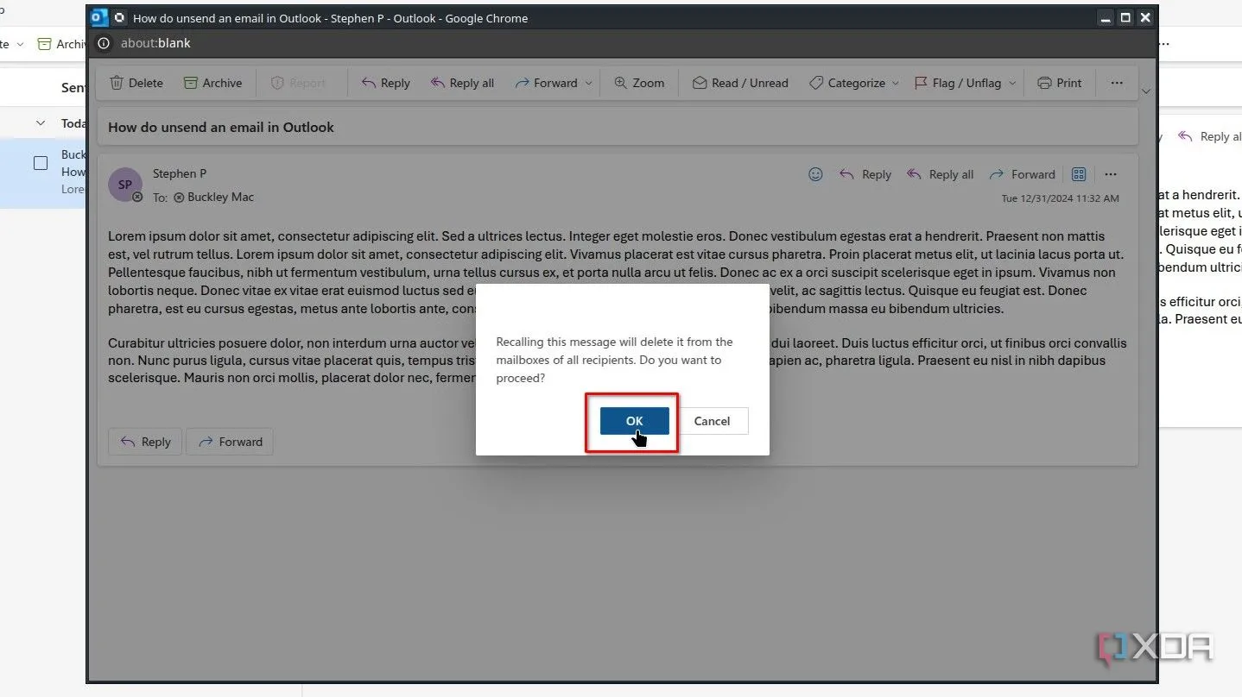Expand the ribbon chevron at toolbar's right
This screenshot has height=697, width=1242.
point(1146,91)
